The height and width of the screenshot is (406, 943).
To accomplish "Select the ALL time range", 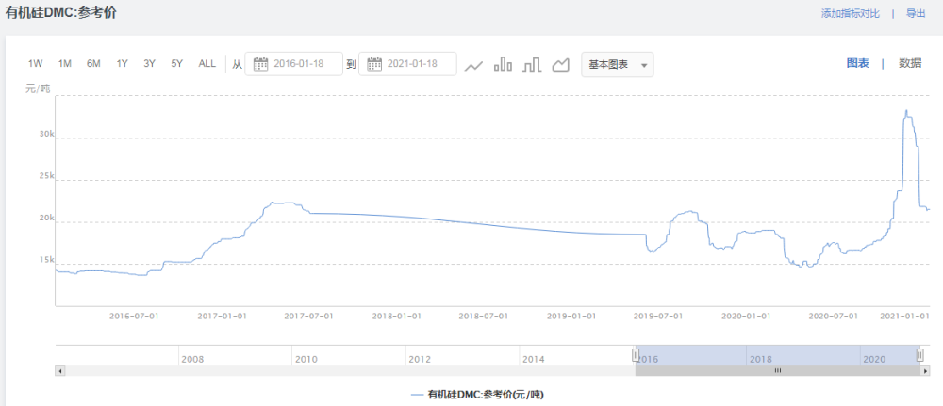I will point(207,64).
